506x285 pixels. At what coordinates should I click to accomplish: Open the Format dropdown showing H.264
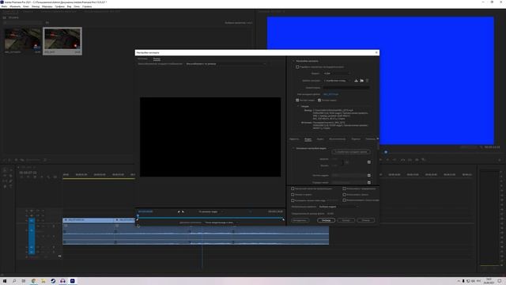pyautogui.click(x=337, y=74)
